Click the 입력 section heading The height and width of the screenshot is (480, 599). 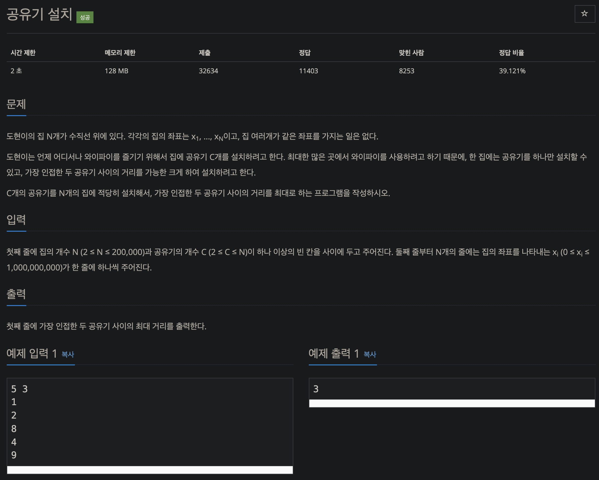click(16, 220)
